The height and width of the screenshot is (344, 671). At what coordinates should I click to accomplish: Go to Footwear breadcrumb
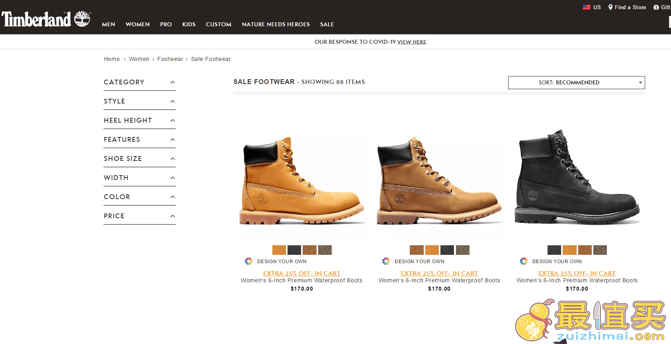coord(170,59)
